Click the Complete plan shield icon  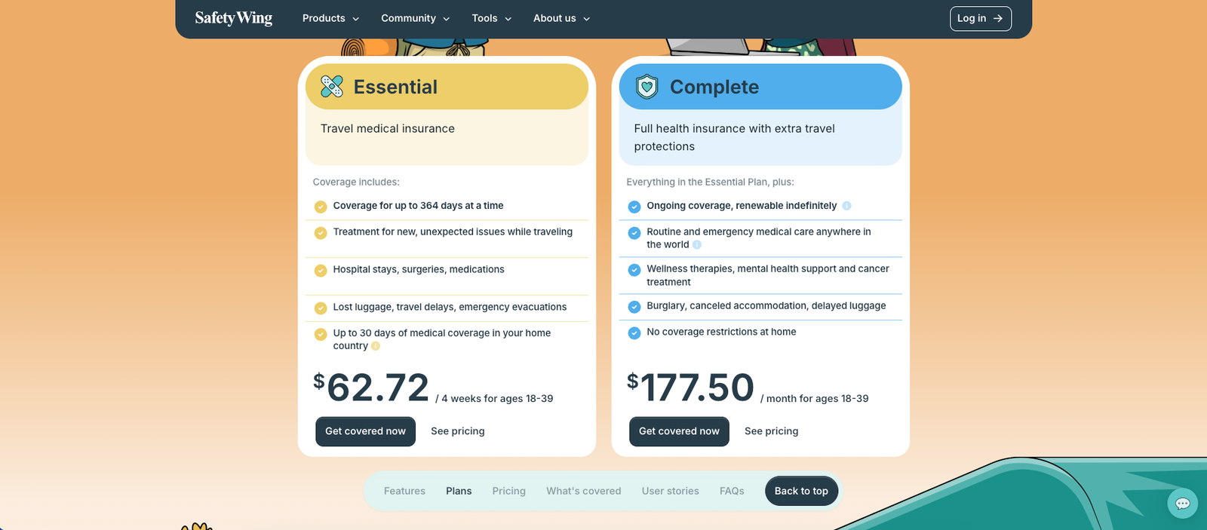pyautogui.click(x=646, y=87)
